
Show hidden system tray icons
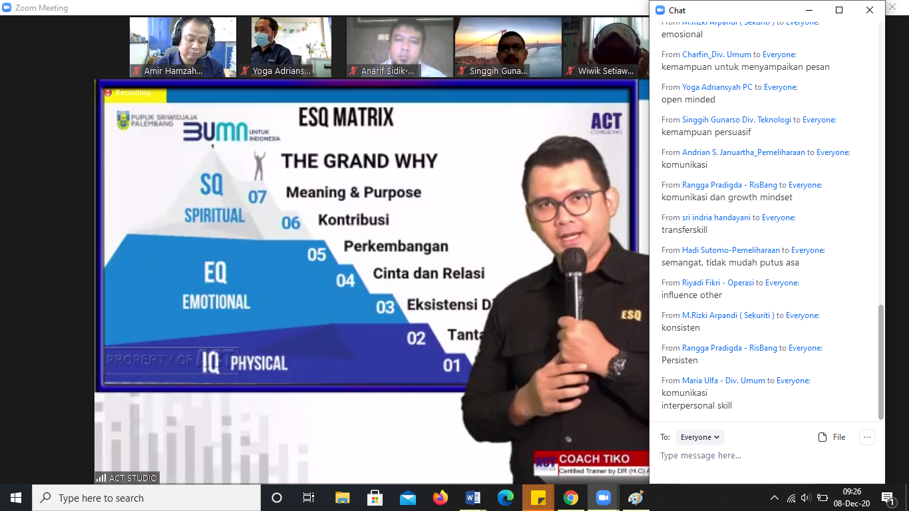point(774,498)
